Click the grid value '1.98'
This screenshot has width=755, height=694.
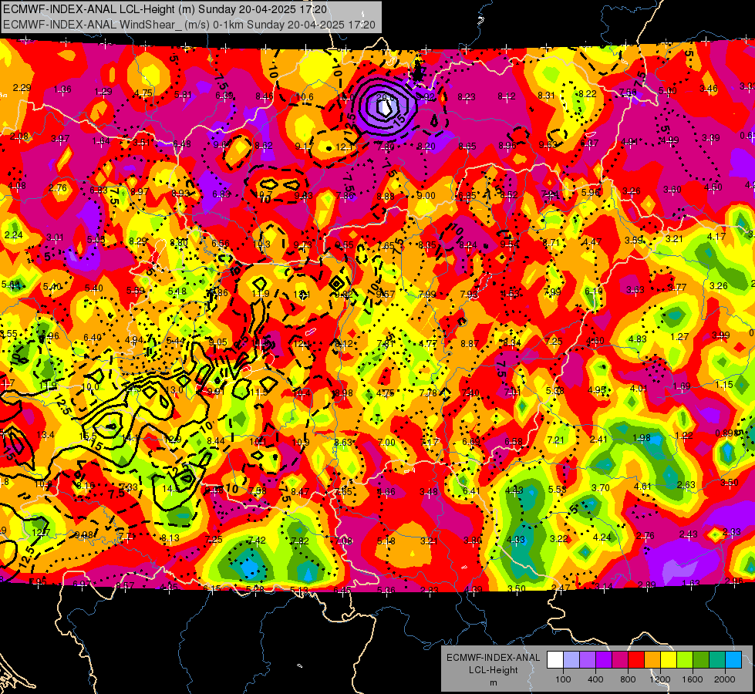[642, 437]
